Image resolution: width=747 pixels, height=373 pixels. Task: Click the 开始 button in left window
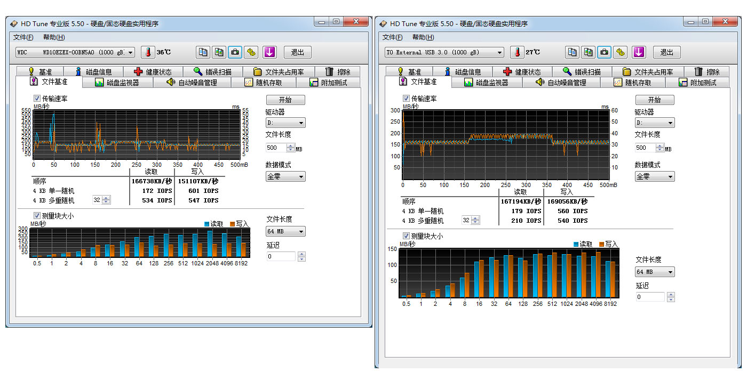(285, 99)
